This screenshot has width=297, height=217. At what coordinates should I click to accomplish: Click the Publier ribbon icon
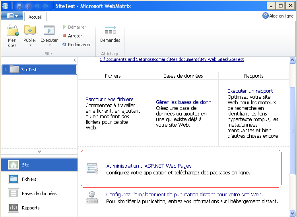[30, 31]
